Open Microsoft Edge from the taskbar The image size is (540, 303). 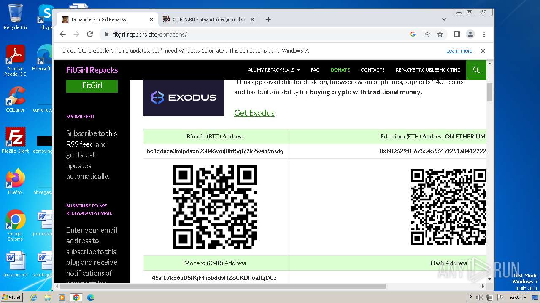click(91, 298)
